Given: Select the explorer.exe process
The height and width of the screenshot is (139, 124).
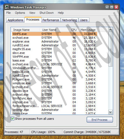Looking at the screenshot, I should coord(55,41).
